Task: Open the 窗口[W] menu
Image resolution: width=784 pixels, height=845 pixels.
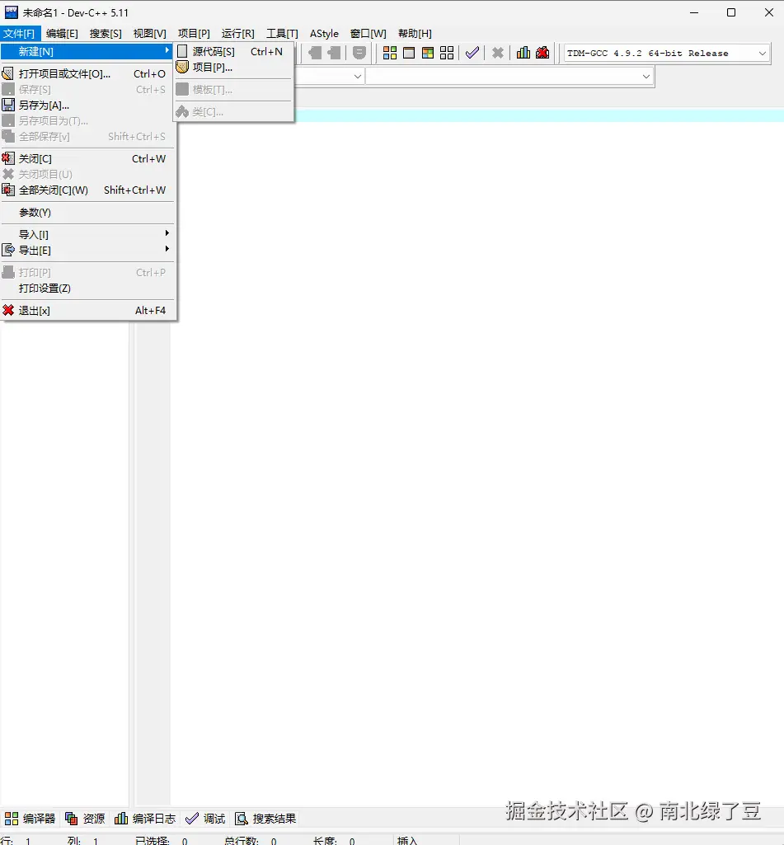Action: [x=368, y=34]
